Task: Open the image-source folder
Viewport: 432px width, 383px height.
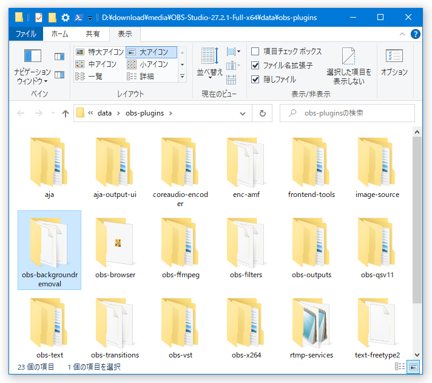Action: pyautogui.click(x=377, y=168)
